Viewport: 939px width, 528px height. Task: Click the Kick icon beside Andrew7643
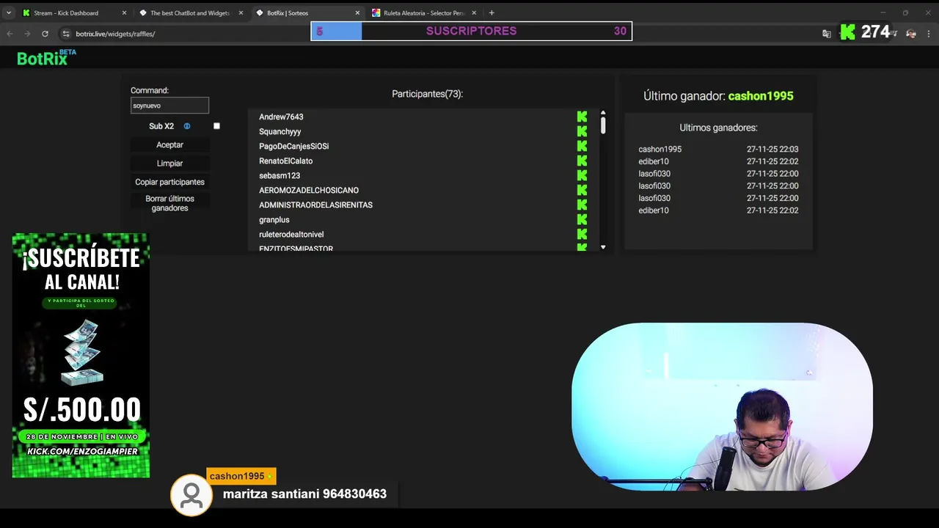pos(582,117)
